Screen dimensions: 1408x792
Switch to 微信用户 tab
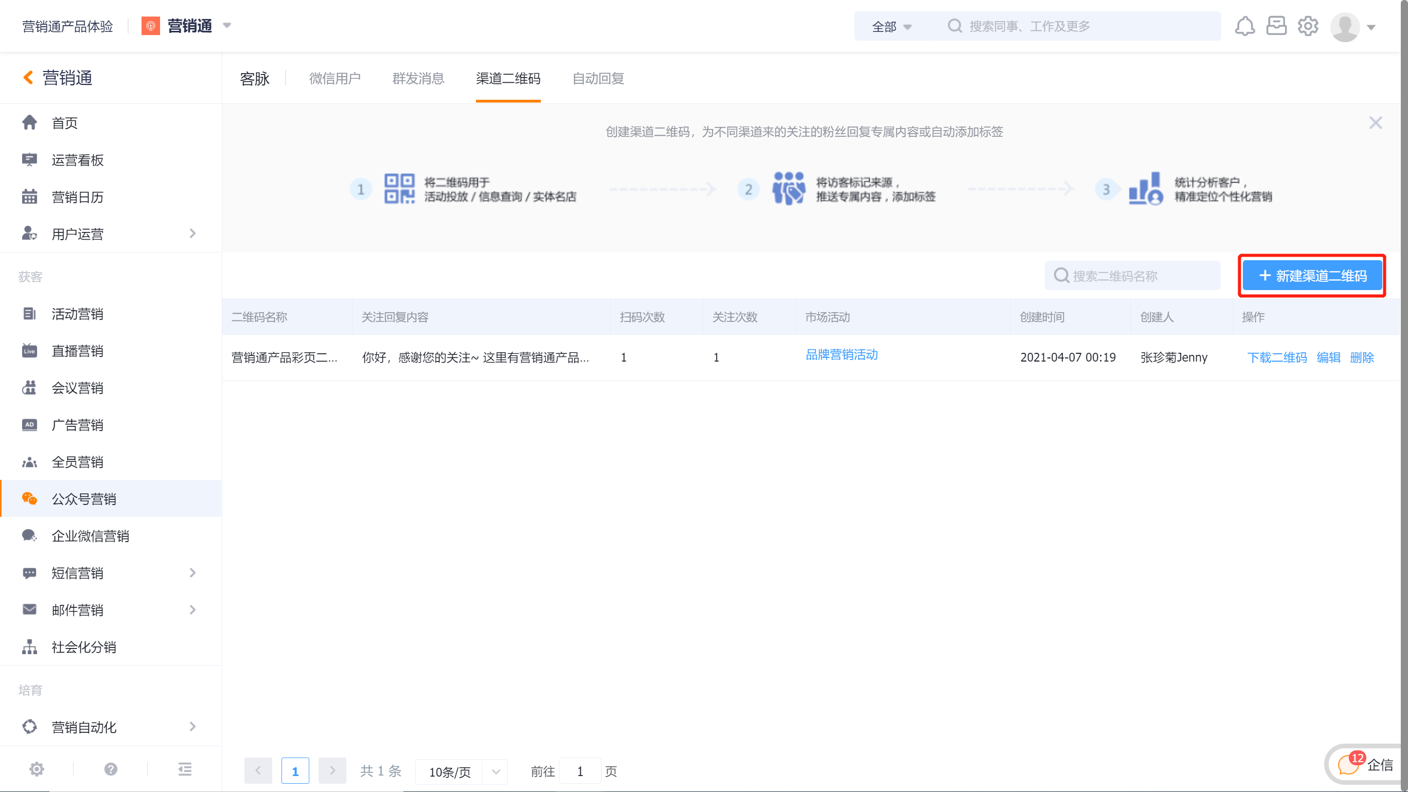[x=335, y=79]
